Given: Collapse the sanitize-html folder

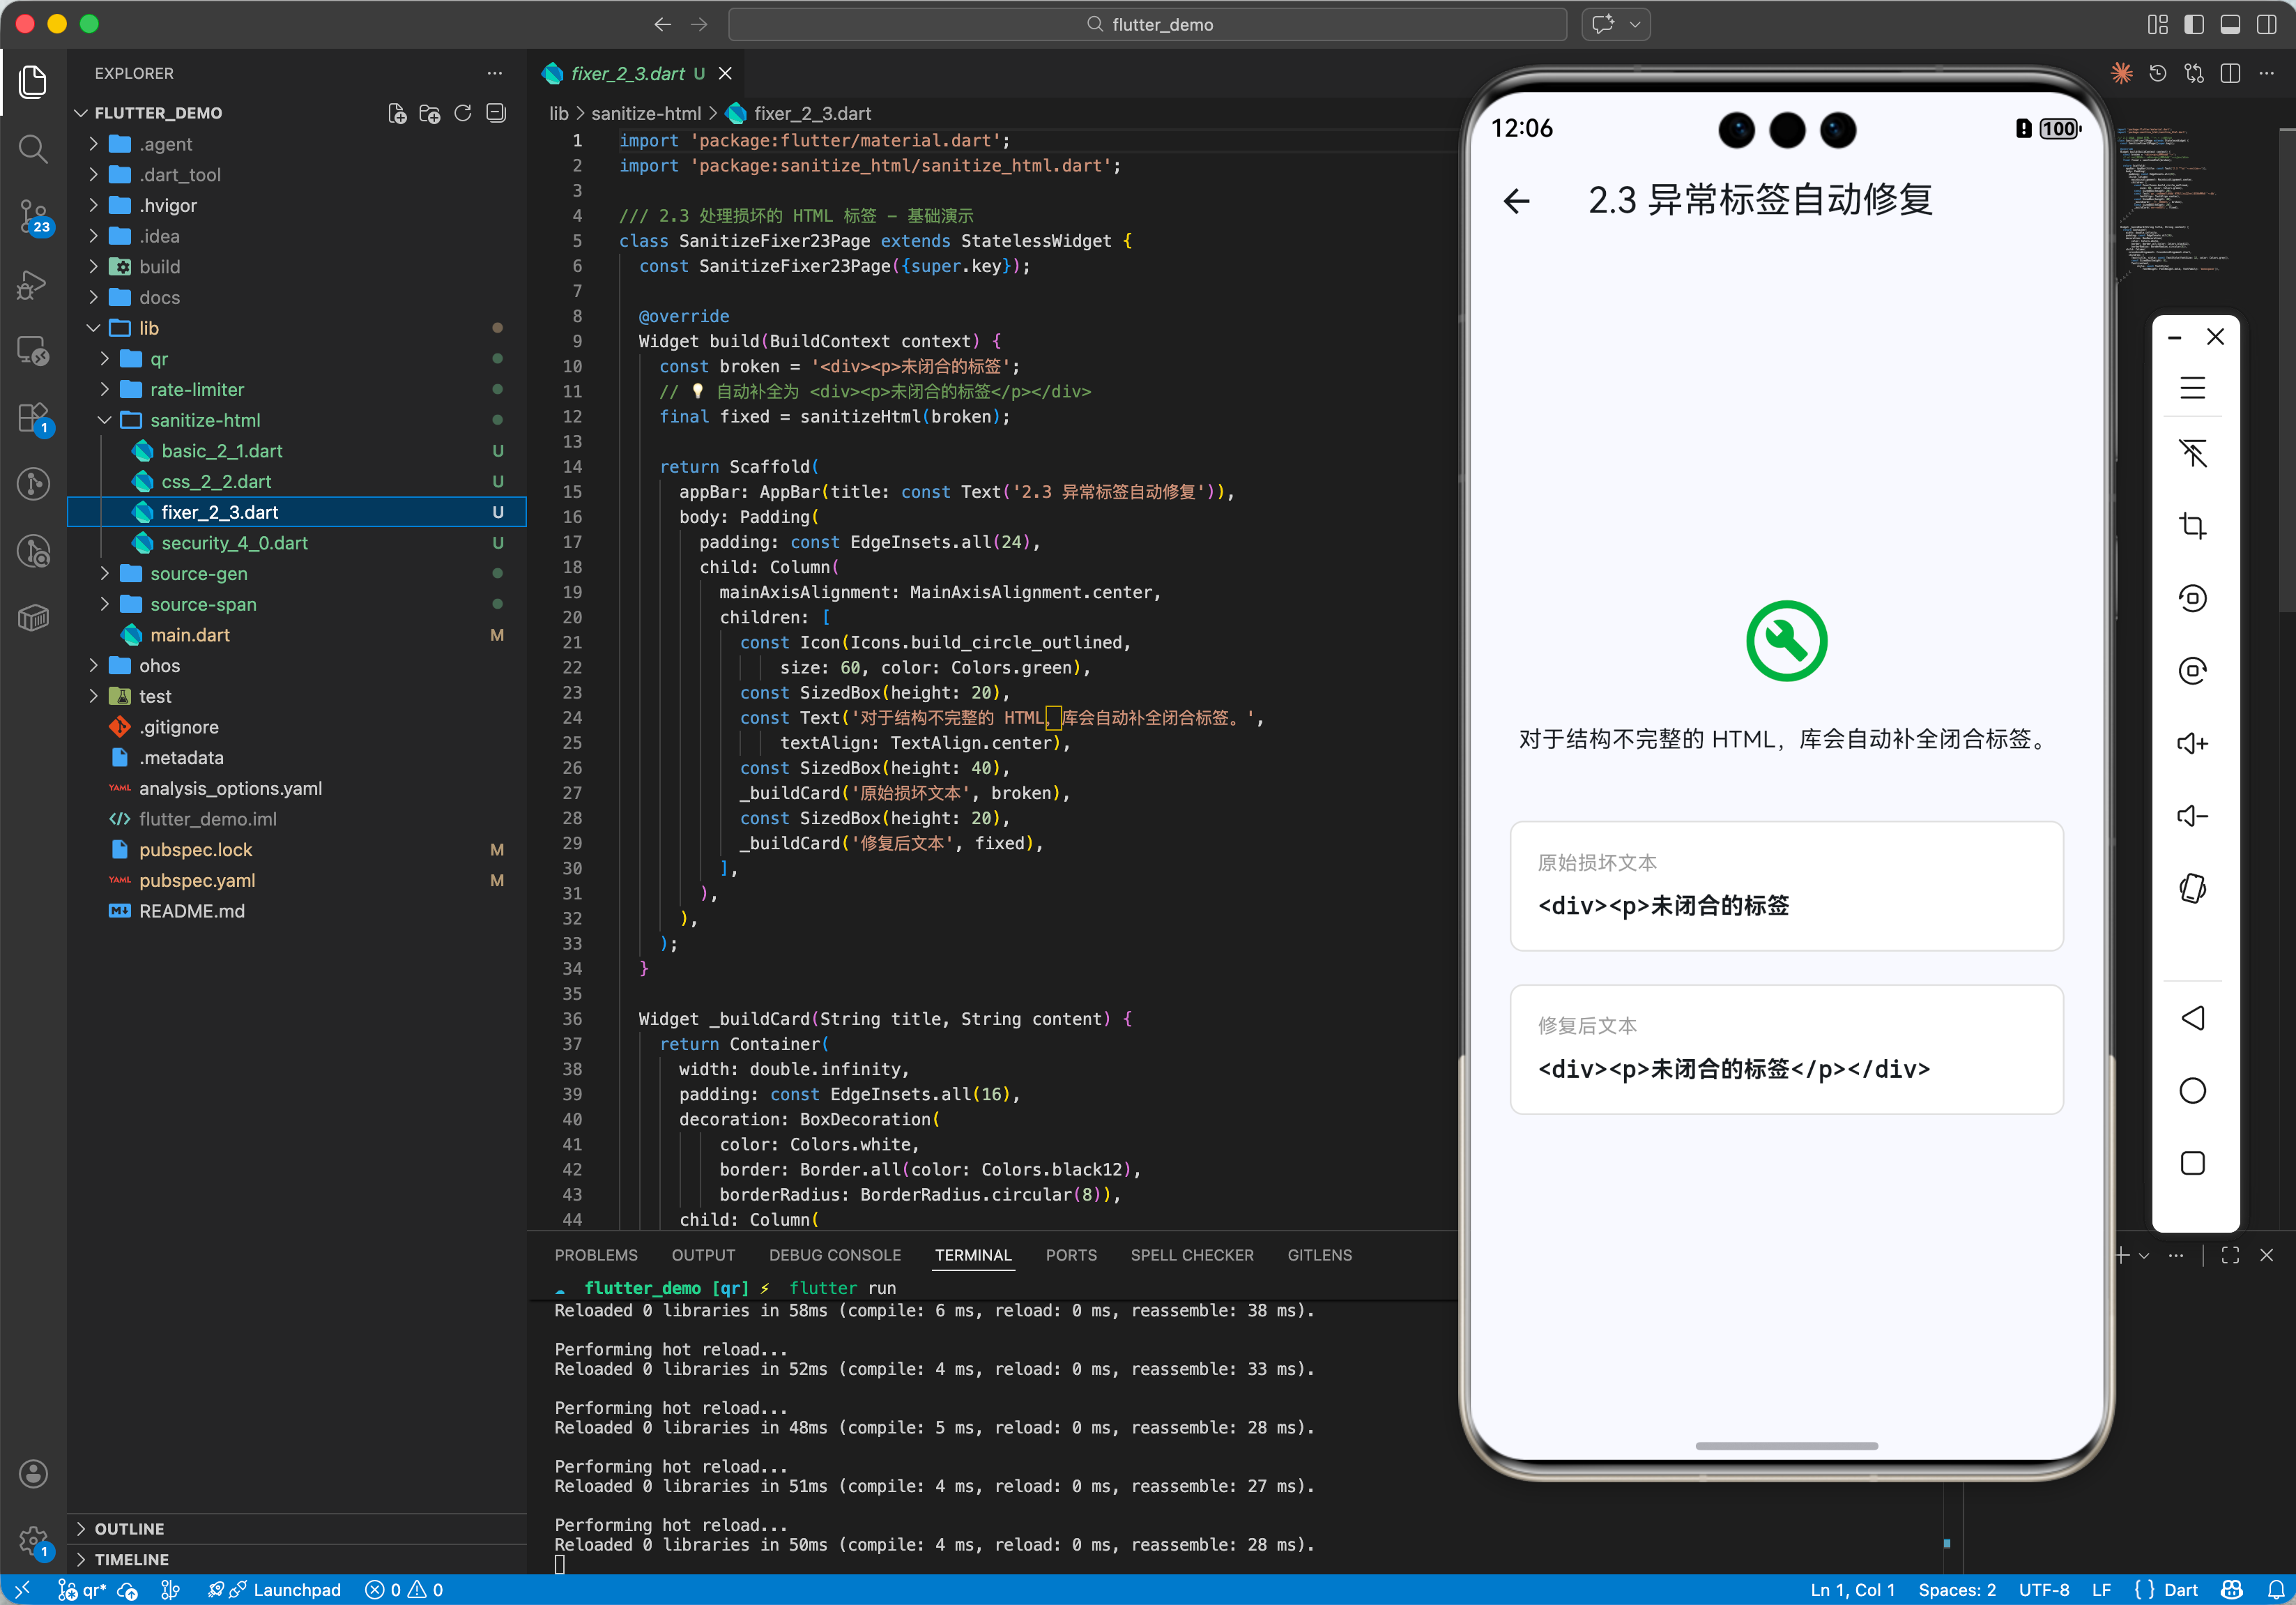Looking at the screenshot, I should [x=205, y=420].
